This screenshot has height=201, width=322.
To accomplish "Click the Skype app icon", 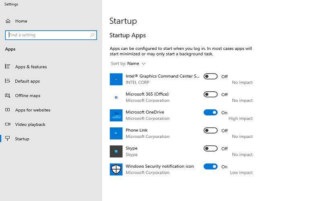I will pyautogui.click(x=116, y=152).
